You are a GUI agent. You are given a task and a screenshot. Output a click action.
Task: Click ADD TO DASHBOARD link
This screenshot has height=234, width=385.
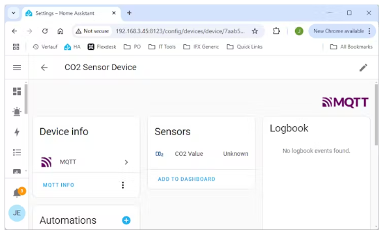[x=186, y=179]
